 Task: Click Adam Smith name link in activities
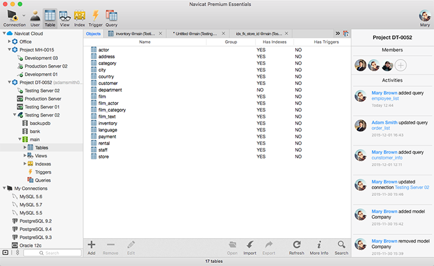(384, 123)
